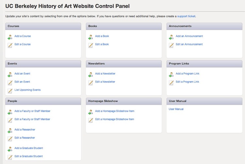The height and width of the screenshot is (164, 245).
Task: Click the pencil icon next to Edit a Book
Action: tap(90, 45)
